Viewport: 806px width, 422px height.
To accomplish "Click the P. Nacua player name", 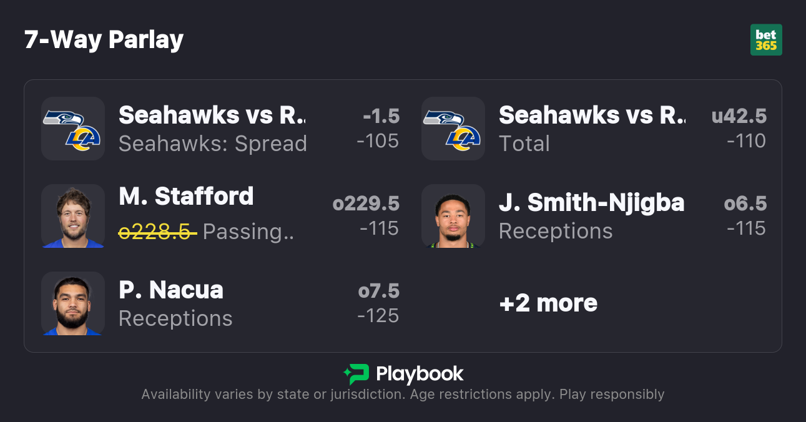I will [x=170, y=290].
